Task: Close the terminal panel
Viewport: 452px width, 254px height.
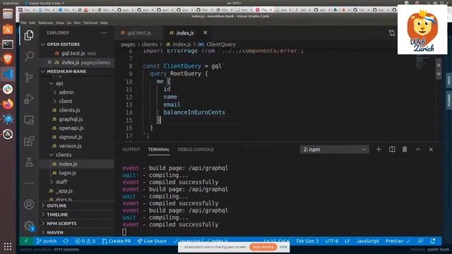Action: pyautogui.click(x=431, y=149)
